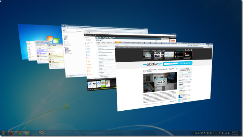Viewport: 243px width, 137px height.
Task: Click the Show desktop button at taskbar end
Action: [x=240, y=133]
